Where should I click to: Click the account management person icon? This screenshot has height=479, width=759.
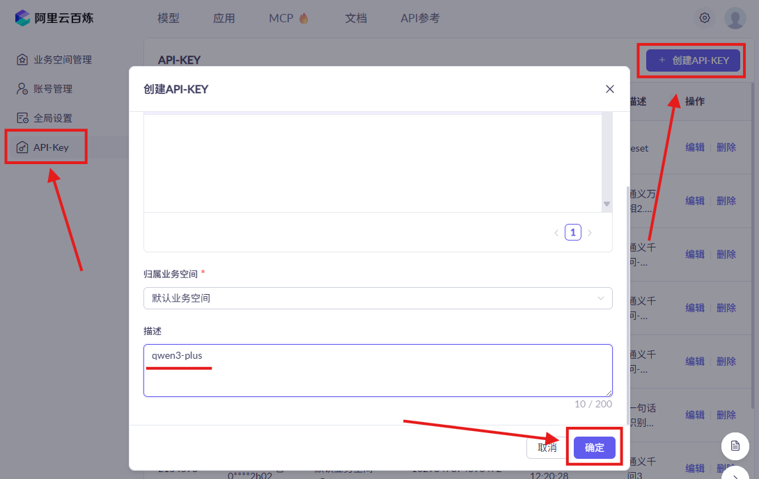click(22, 89)
